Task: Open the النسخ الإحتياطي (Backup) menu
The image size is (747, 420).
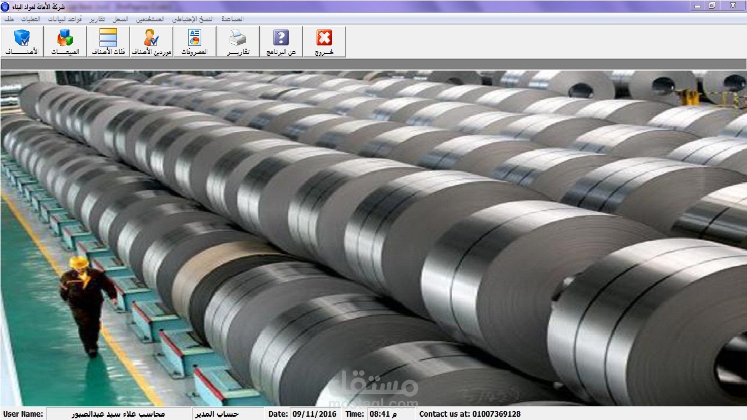Action: pyautogui.click(x=191, y=19)
